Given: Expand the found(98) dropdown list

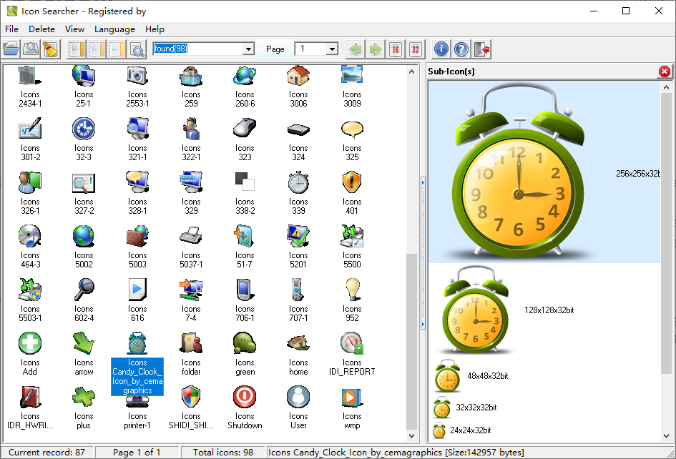Looking at the screenshot, I should tap(248, 49).
